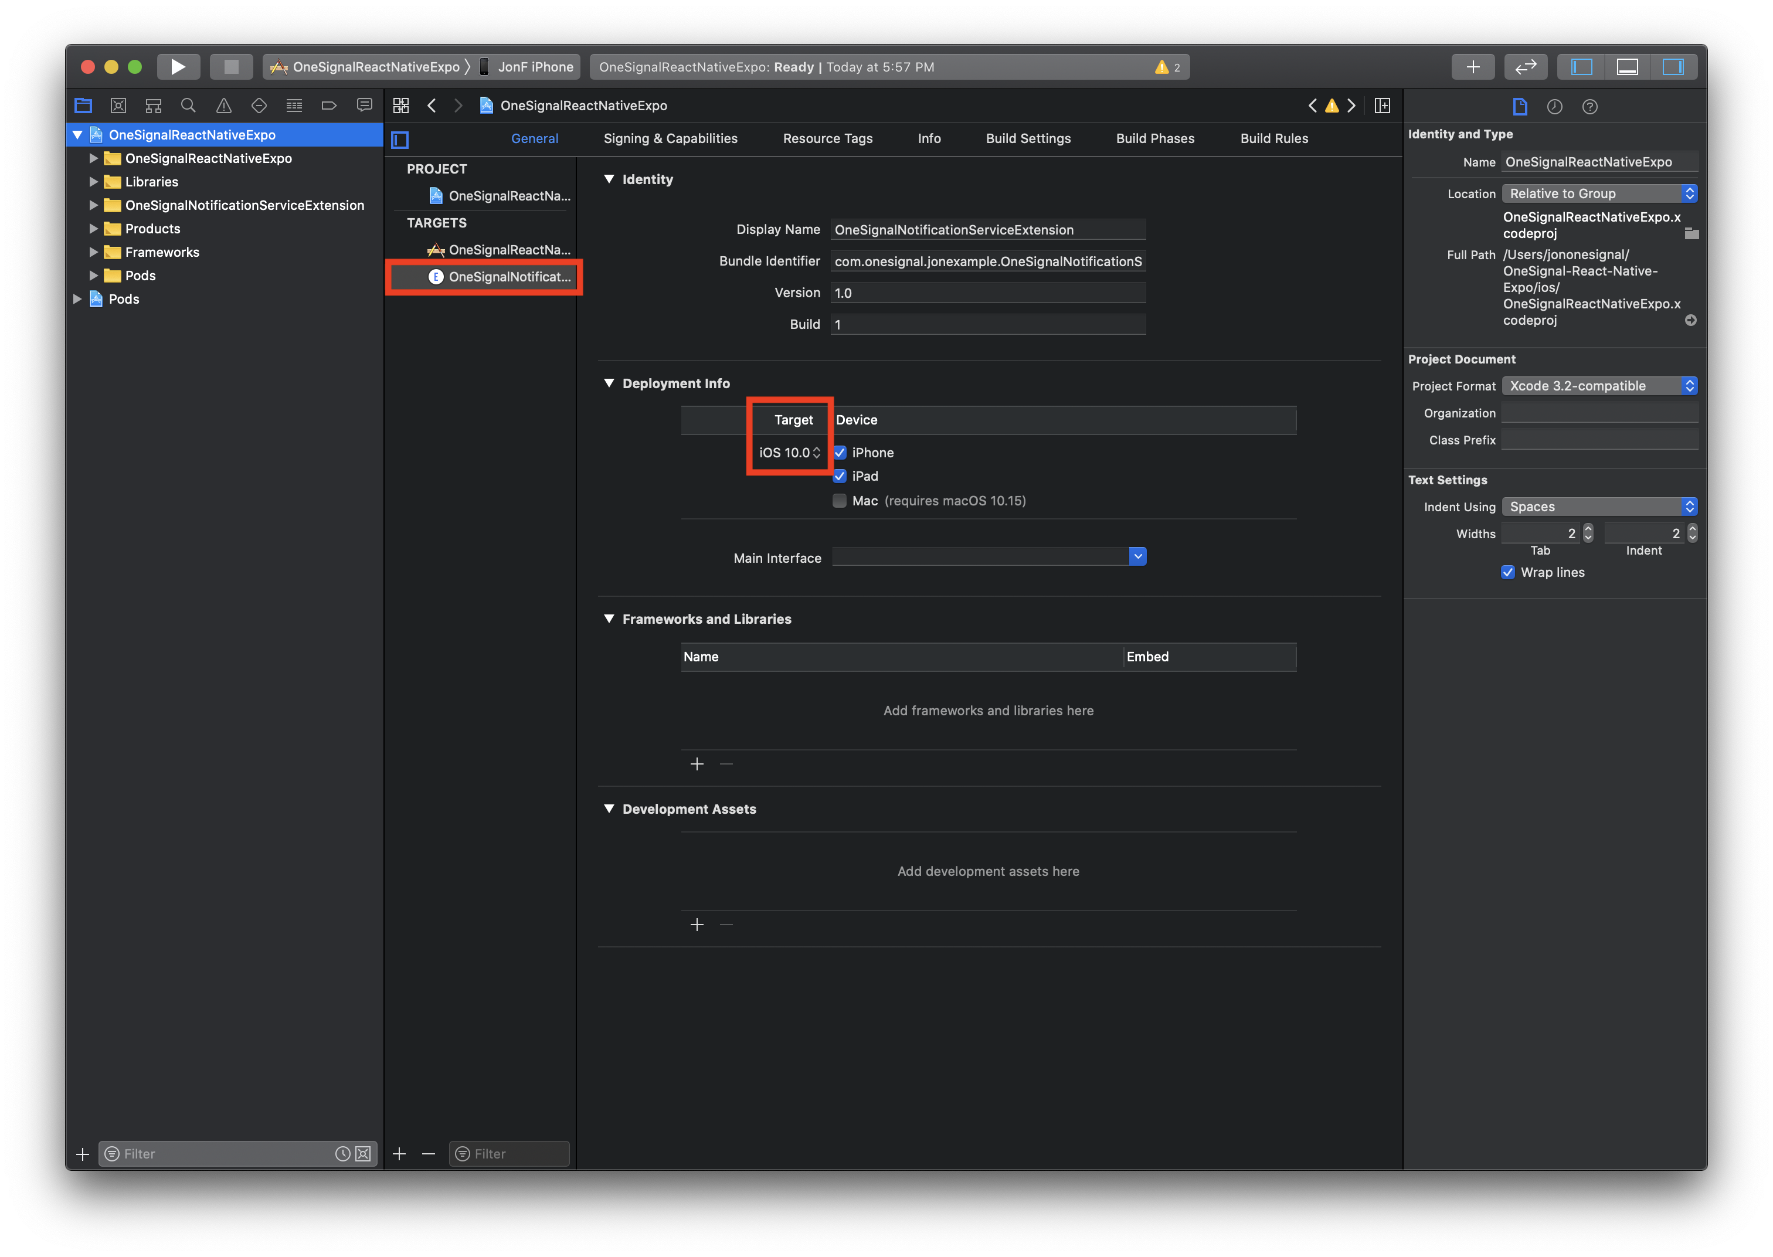Collapse the Development Assets section

pyautogui.click(x=609, y=809)
